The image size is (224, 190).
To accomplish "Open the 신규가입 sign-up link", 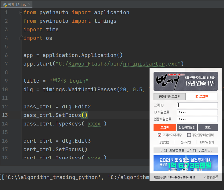I will coord(186,142).
